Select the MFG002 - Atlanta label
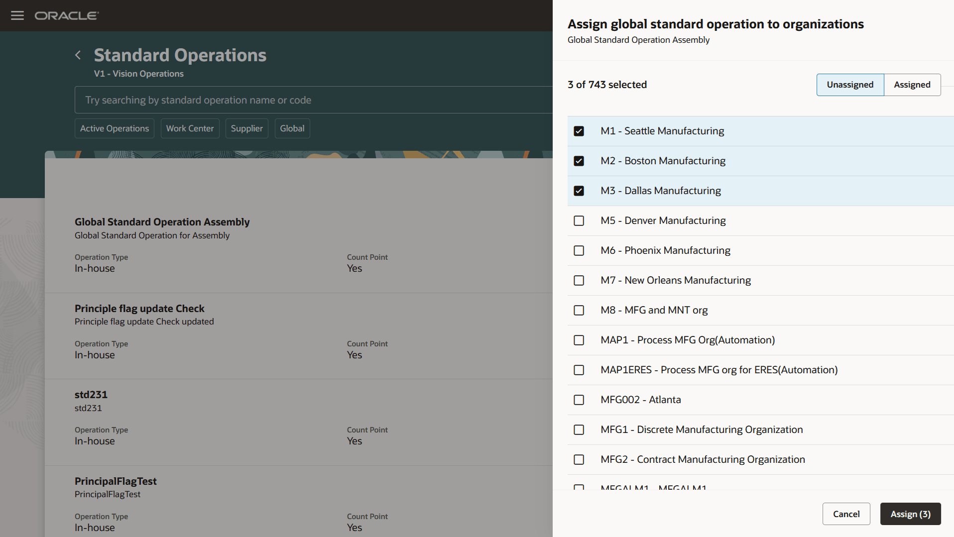Viewport: 954px width, 537px height. point(640,400)
